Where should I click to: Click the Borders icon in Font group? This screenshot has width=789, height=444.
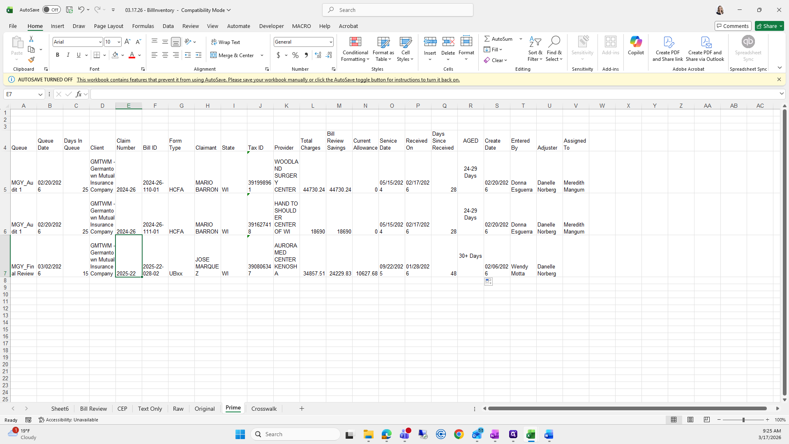coord(97,55)
